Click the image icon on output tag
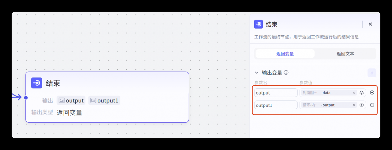 tap(62, 100)
